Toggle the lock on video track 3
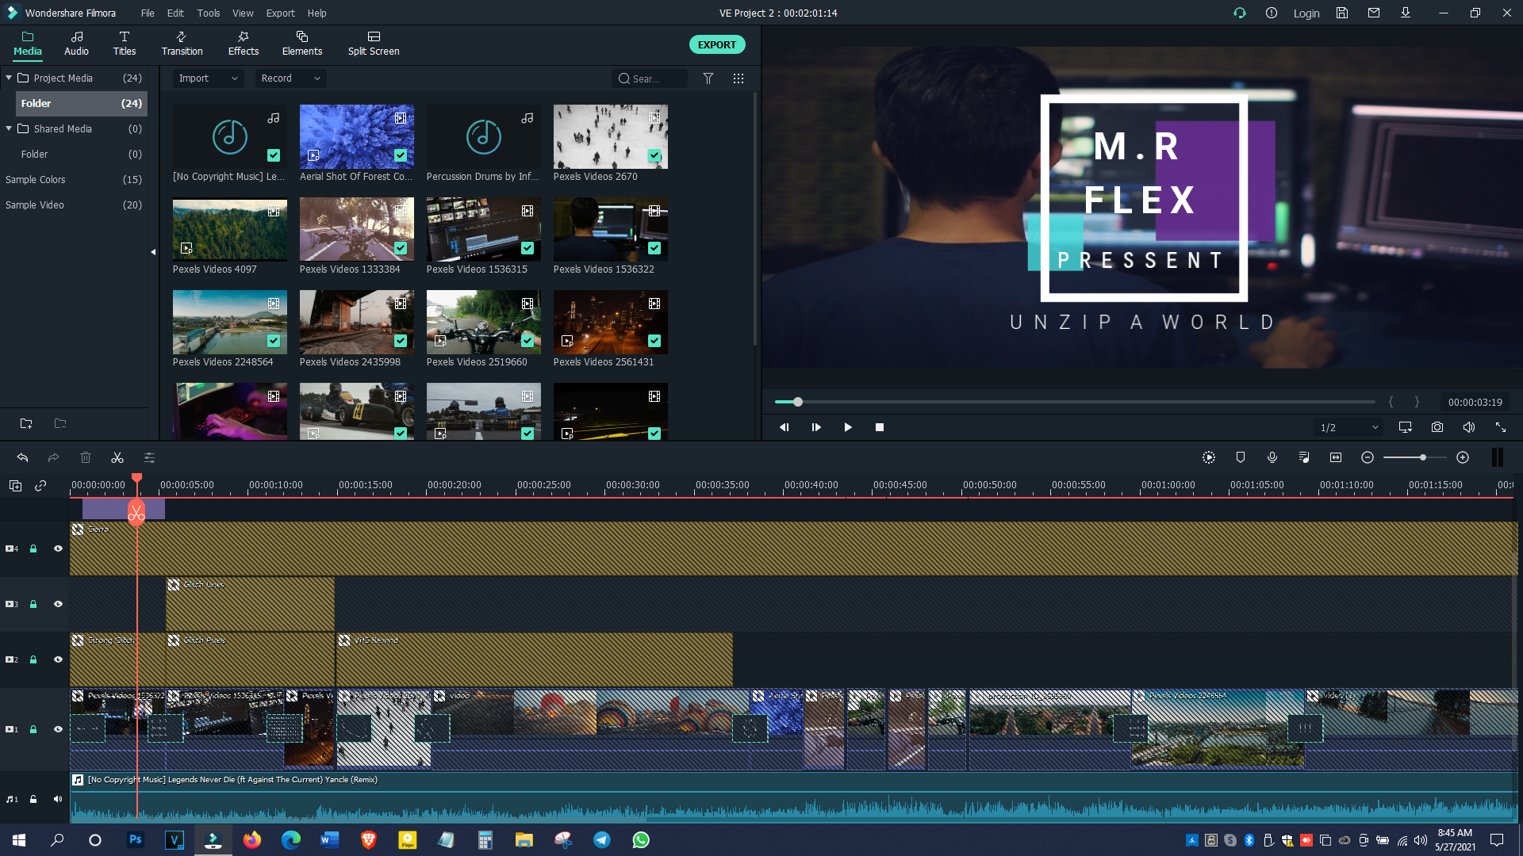This screenshot has height=856, width=1523. (33, 604)
